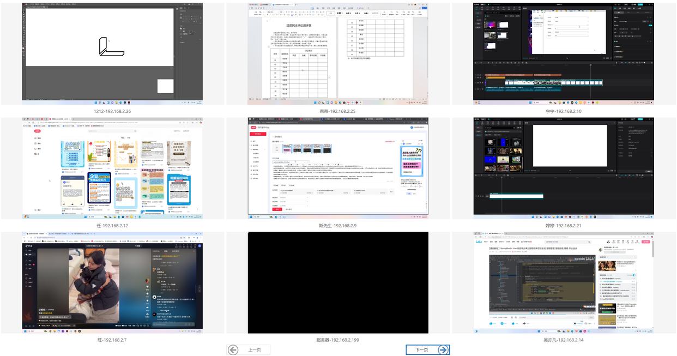Select 任's poster gallery screen thumbnail
Image resolution: width=677 pixels, height=356 pixels.
[x=112, y=168]
